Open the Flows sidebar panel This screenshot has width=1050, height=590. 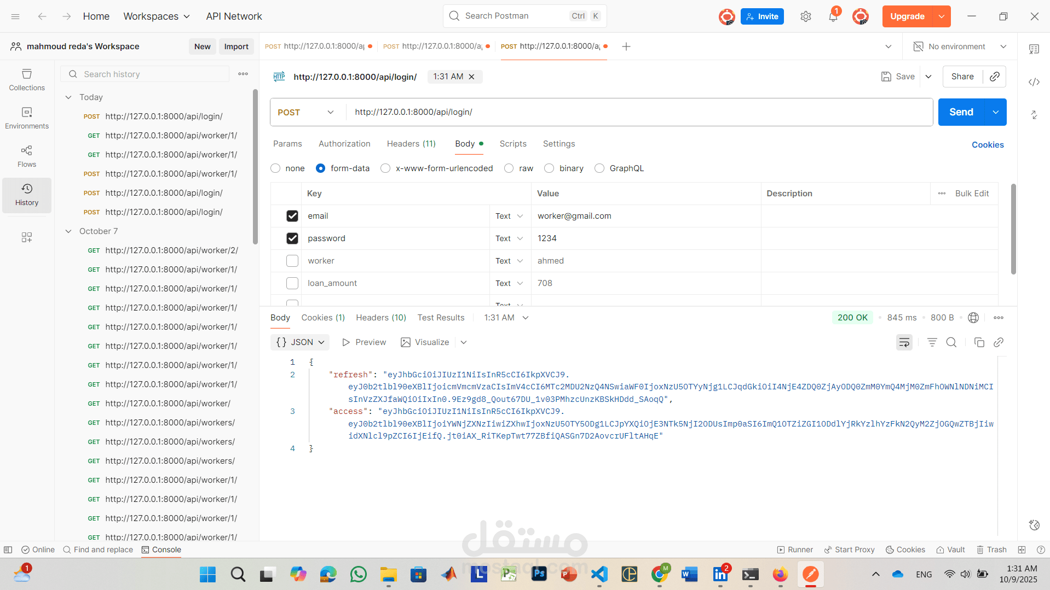click(x=27, y=156)
